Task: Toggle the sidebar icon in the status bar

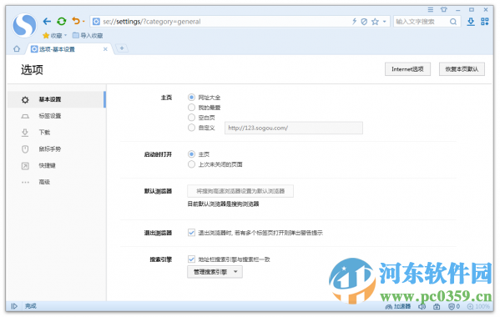Action: pos(14,306)
